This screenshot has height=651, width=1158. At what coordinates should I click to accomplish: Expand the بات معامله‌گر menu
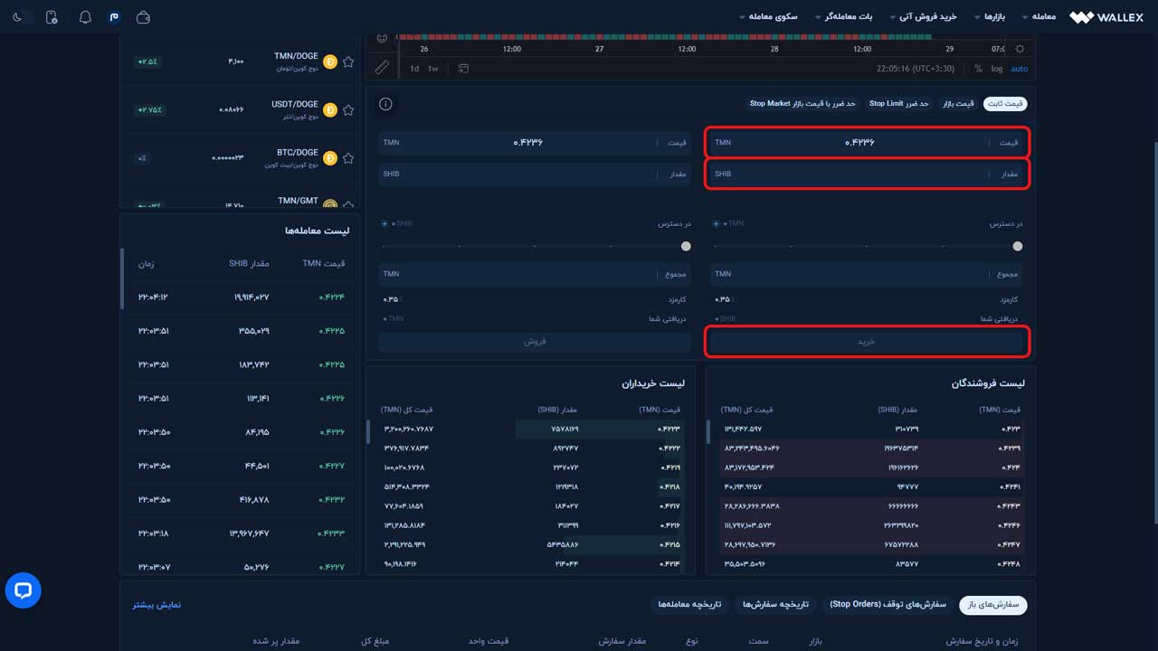[844, 17]
